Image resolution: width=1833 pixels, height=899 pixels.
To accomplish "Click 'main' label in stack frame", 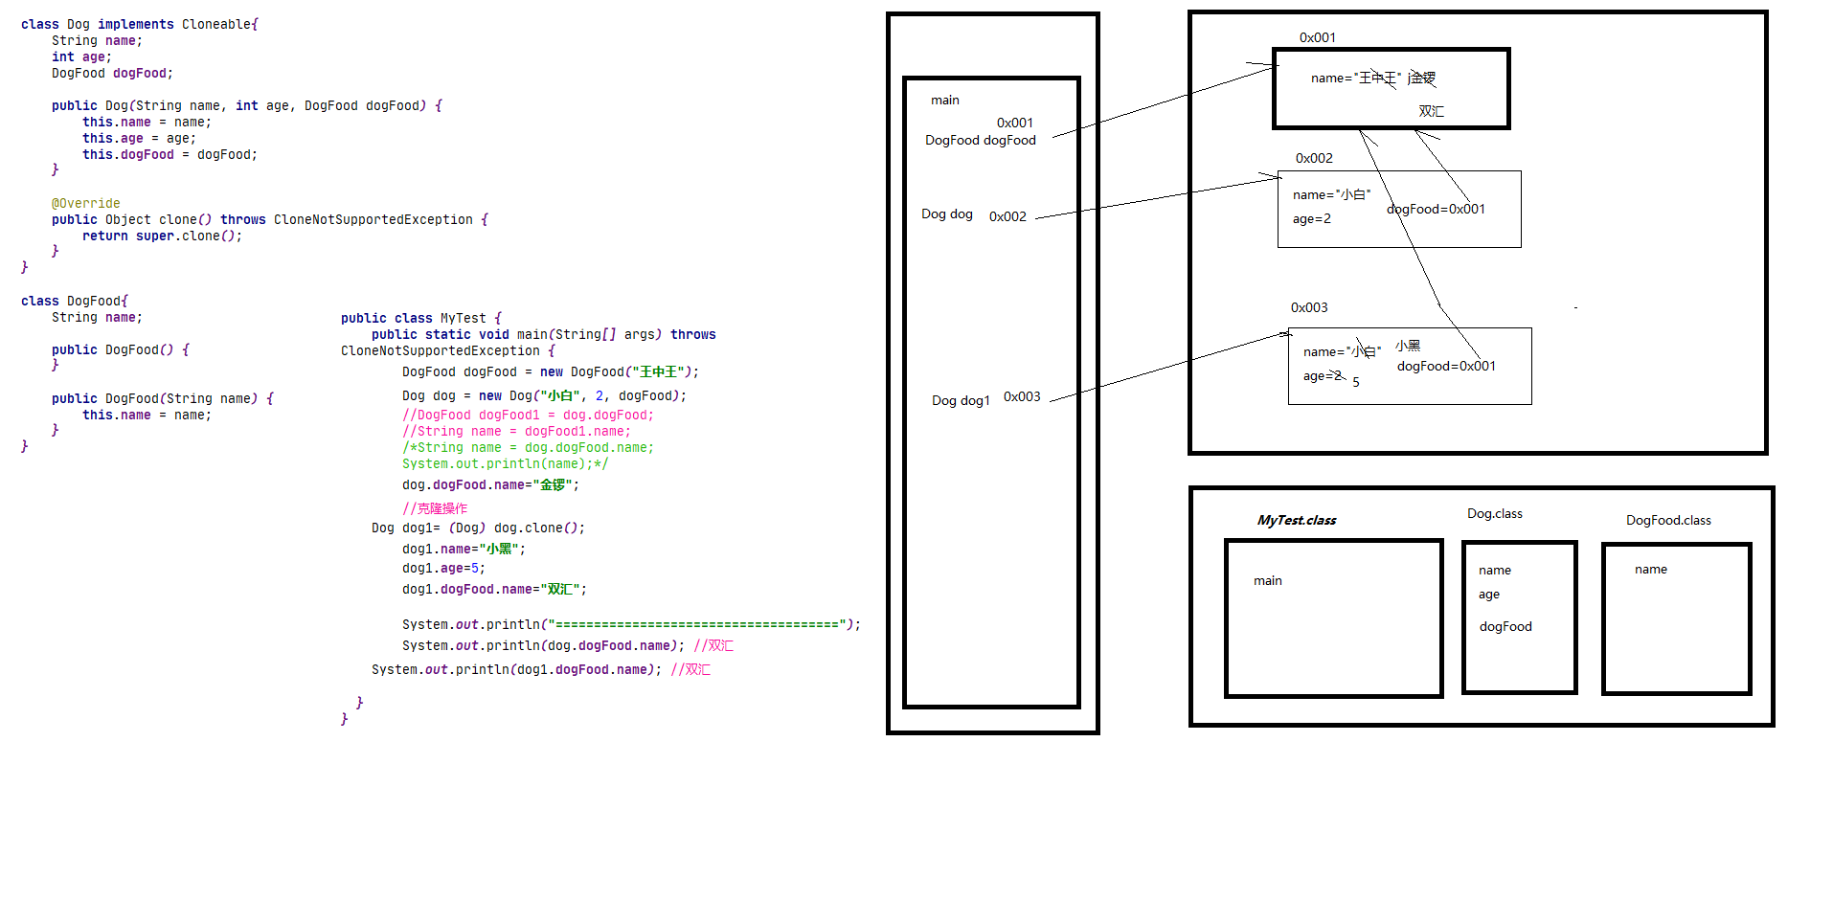I will click(945, 100).
